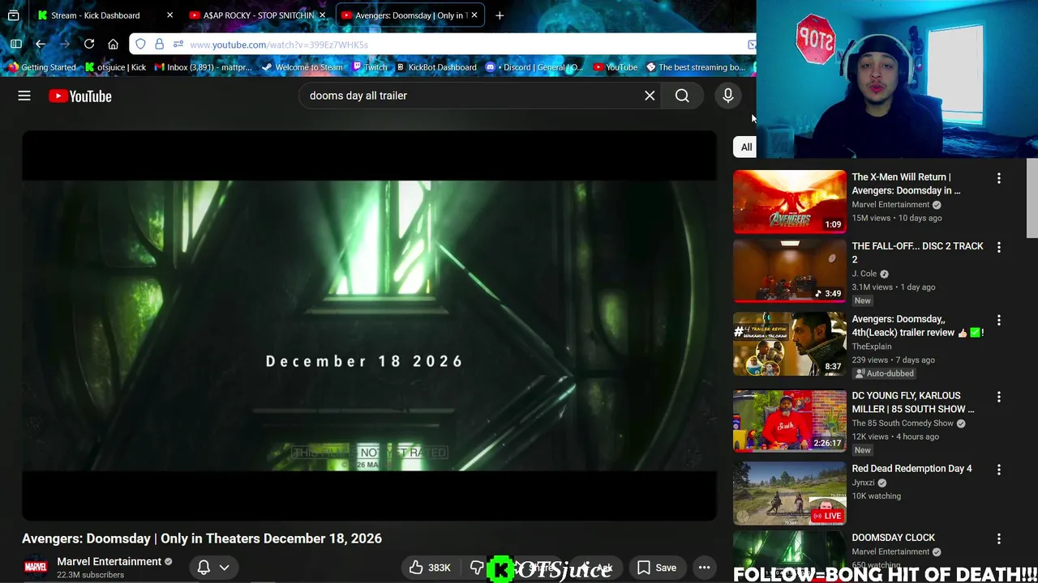Open DC Young Fly 85 South thumbnail
The width and height of the screenshot is (1038, 583).
(790, 421)
